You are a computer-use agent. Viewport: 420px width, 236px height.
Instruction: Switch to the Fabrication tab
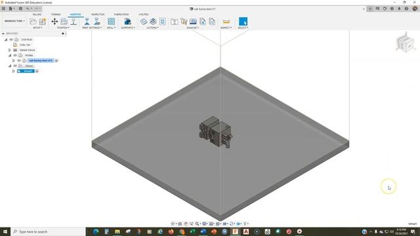point(121,14)
